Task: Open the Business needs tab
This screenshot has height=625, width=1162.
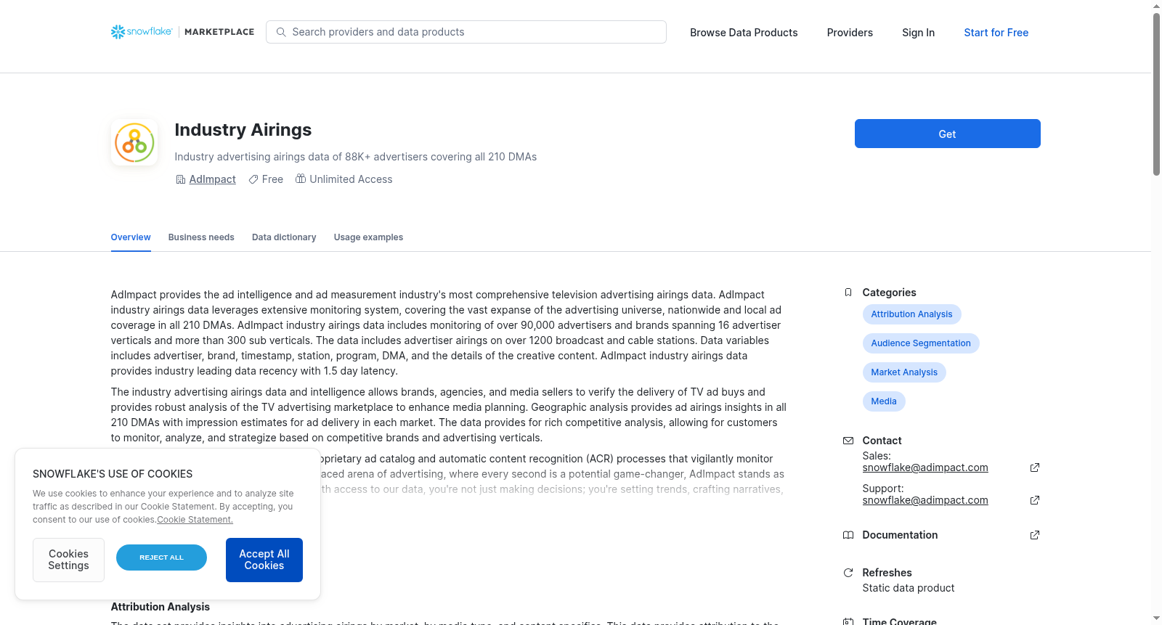Action: pos(201,237)
